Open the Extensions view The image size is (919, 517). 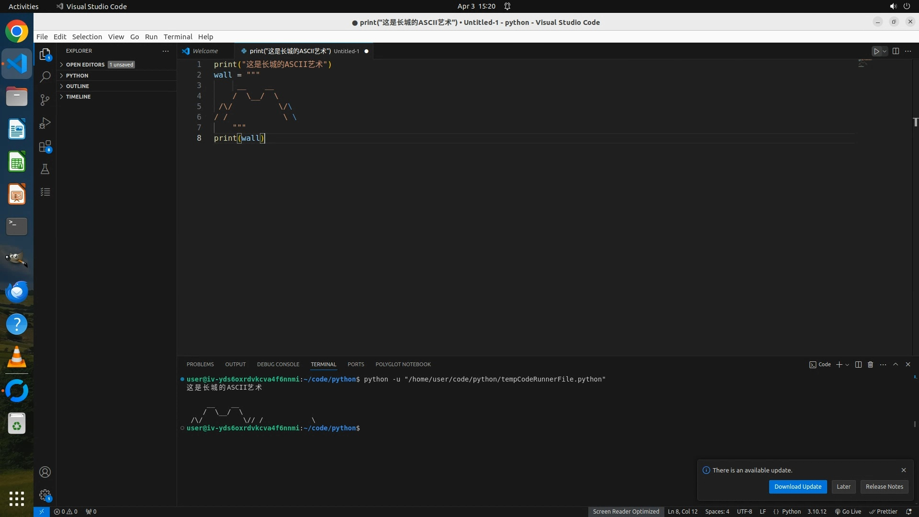[x=45, y=146]
